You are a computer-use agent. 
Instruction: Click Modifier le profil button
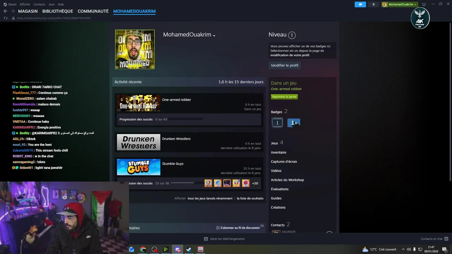pos(285,65)
